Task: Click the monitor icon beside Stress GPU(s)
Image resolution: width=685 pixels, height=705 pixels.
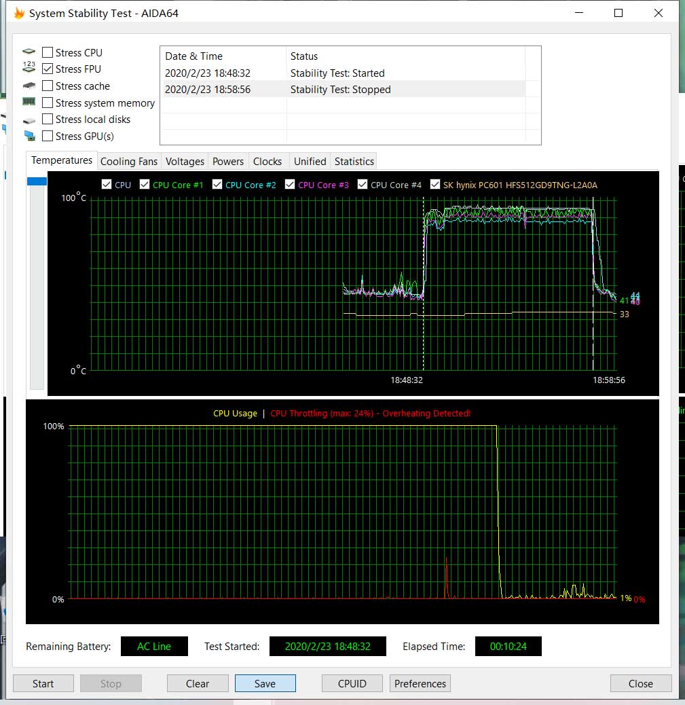Action: tap(30, 135)
